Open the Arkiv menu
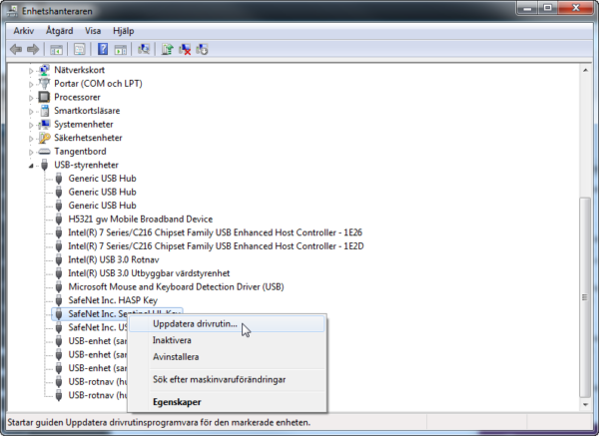599x436 pixels. [24, 31]
